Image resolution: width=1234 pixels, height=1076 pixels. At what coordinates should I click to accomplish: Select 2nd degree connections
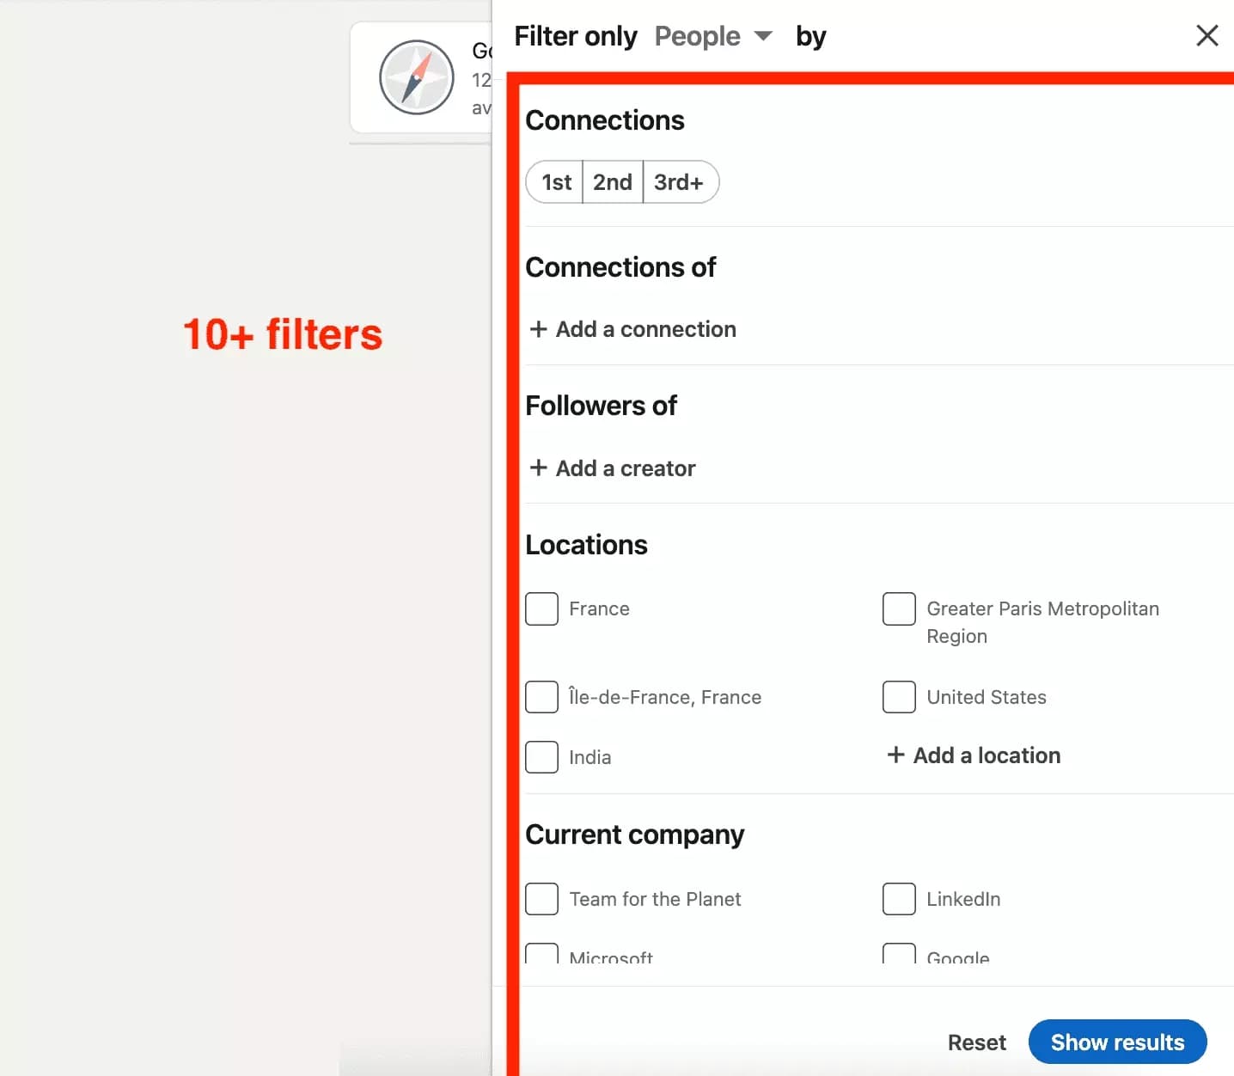pos(612,181)
